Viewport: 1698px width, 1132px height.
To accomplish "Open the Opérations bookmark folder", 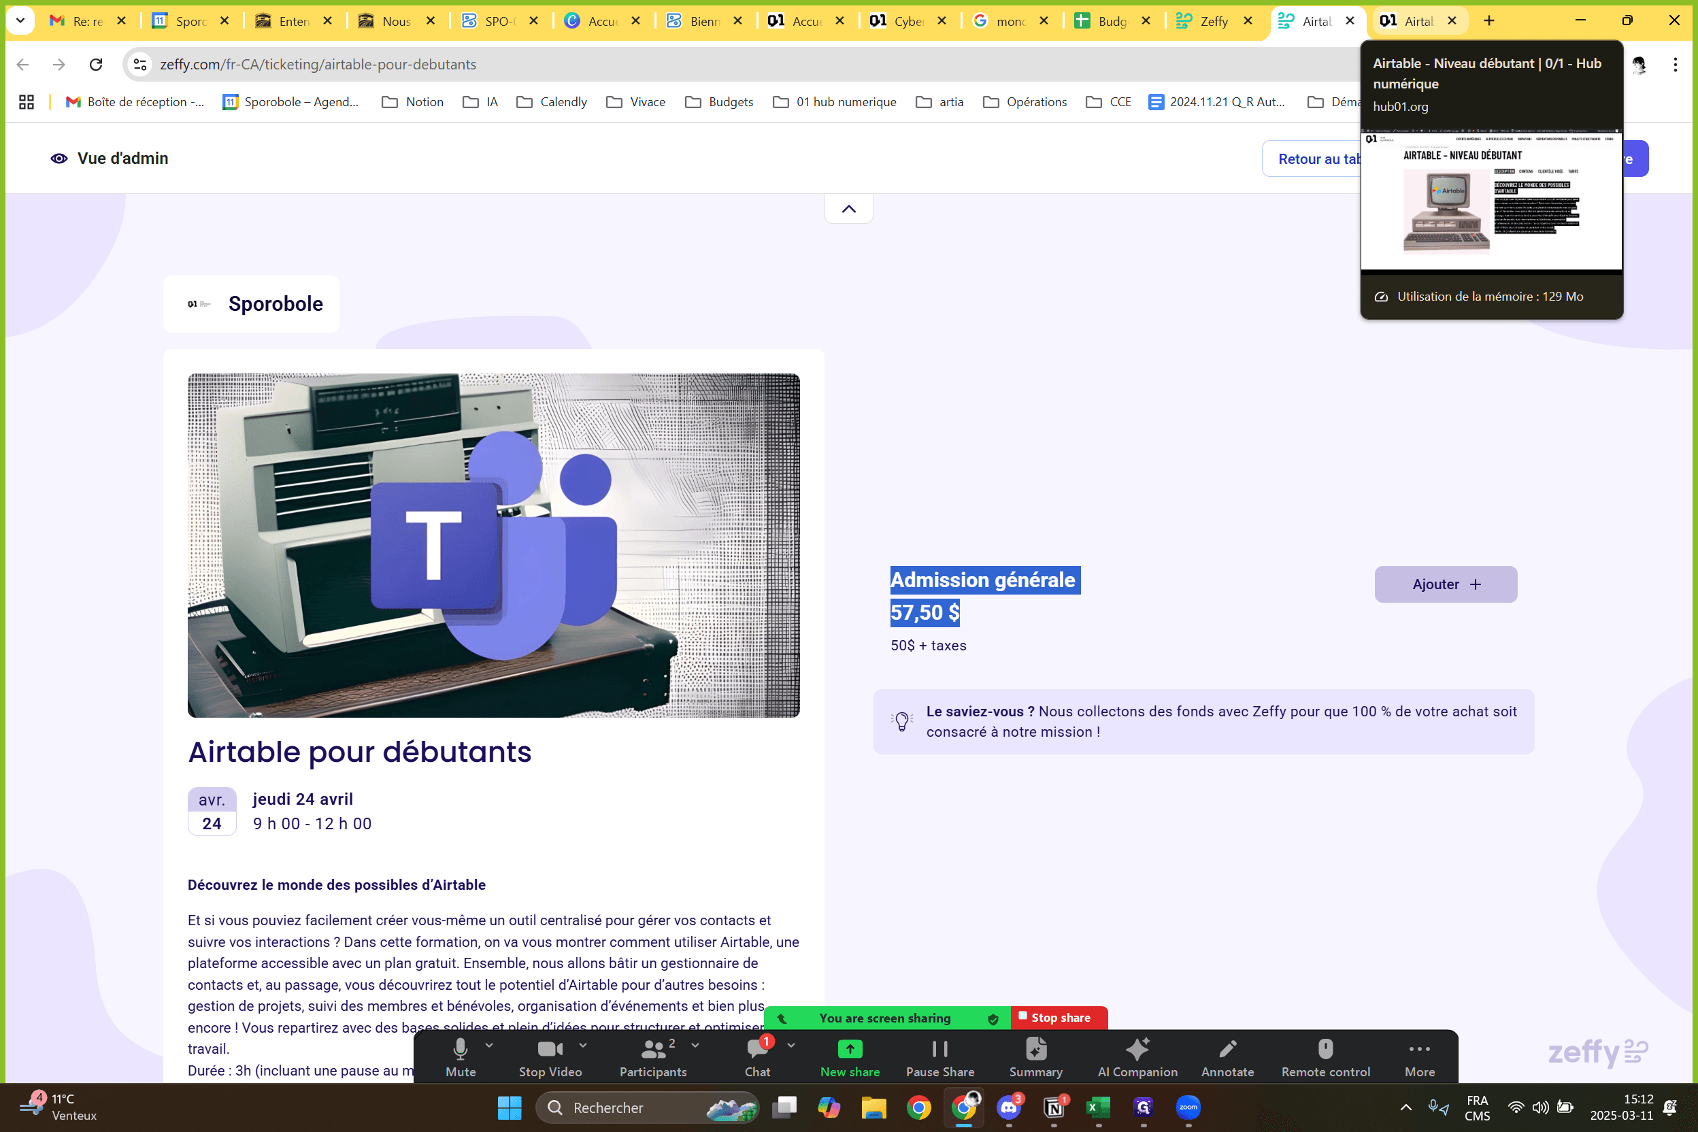I will point(1025,102).
